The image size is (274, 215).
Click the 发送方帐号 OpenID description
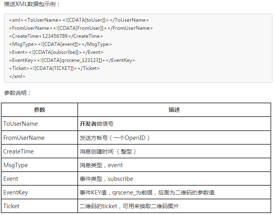[x=115, y=138]
